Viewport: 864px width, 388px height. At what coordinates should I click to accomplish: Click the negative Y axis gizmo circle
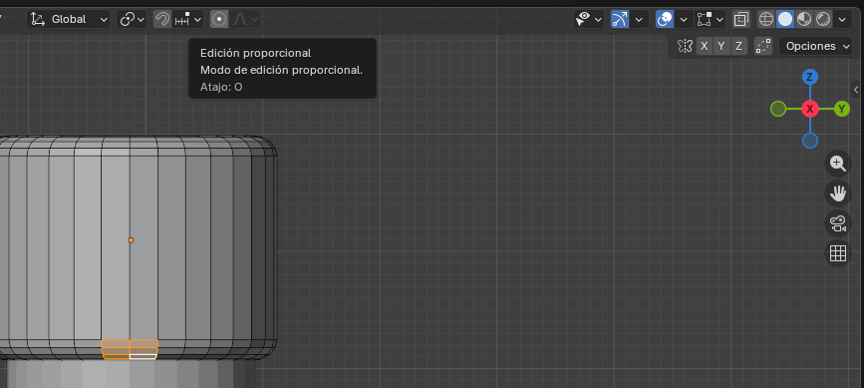(778, 109)
